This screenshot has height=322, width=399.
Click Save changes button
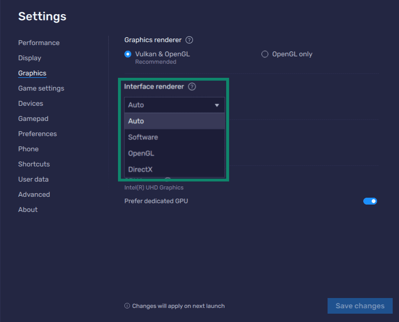[x=360, y=306]
